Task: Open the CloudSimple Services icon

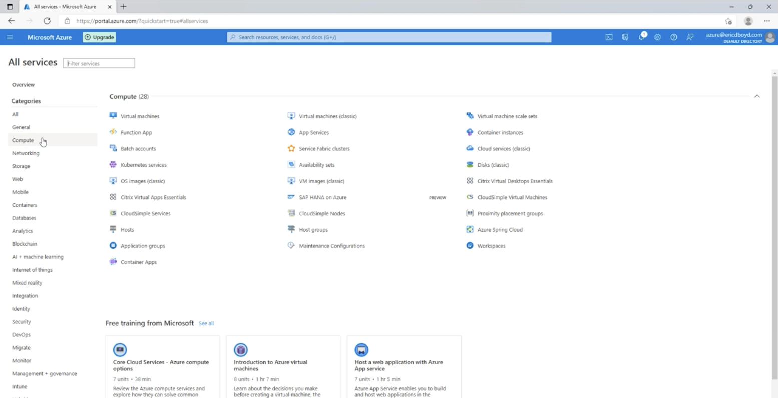Action: [113, 213]
